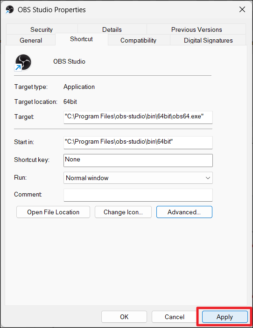Click the Shortcut key field
This screenshot has width=253, height=328.
138,160
